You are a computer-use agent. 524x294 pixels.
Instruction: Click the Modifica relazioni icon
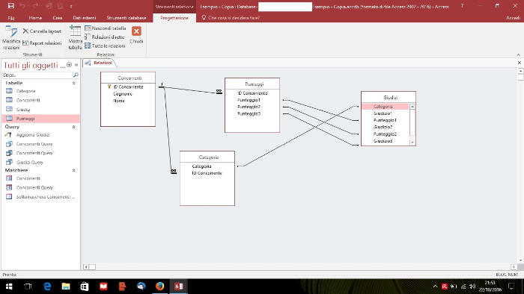point(11,31)
